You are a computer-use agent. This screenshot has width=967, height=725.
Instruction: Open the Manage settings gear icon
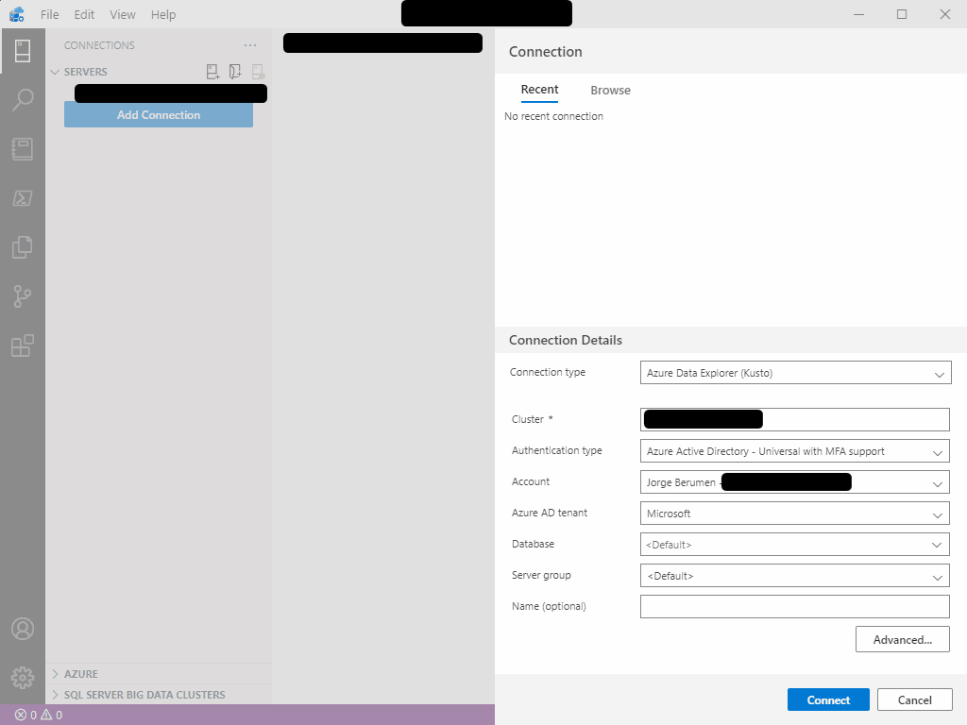click(x=23, y=677)
